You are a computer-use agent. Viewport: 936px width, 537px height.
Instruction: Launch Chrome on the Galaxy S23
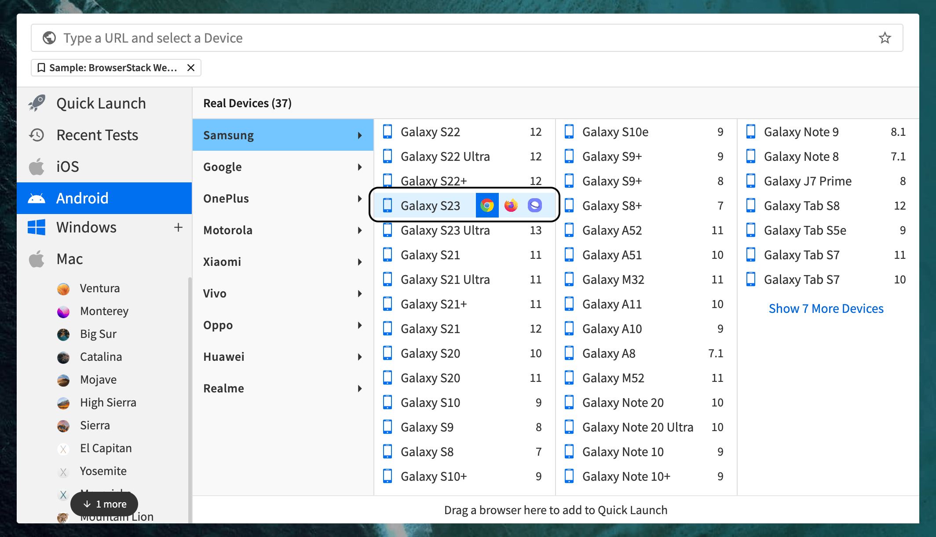pos(487,205)
